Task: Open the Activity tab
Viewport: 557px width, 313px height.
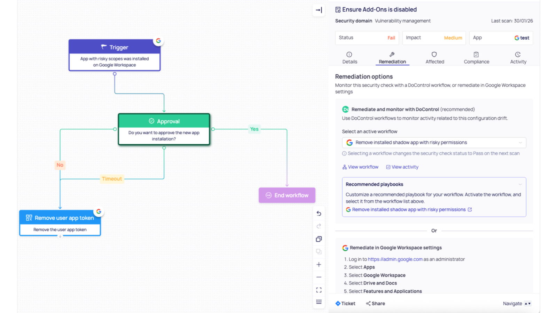Action: click(518, 58)
